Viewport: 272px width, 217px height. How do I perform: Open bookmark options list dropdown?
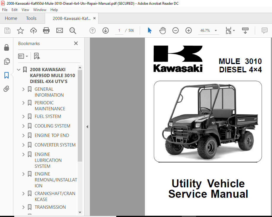[23, 56]
